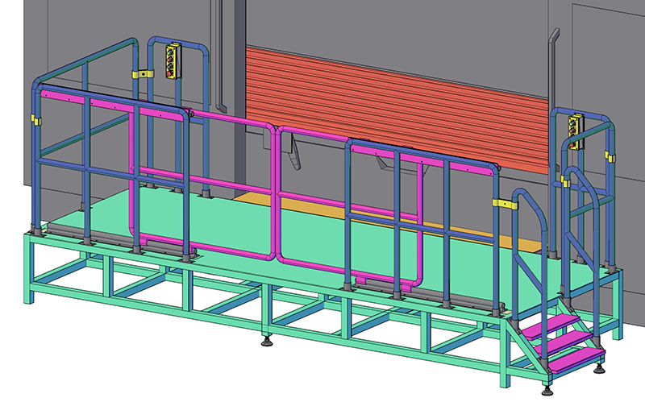Select the yellow clamp on front-left post
Screen dimensions: 645x402
(36, 119)
